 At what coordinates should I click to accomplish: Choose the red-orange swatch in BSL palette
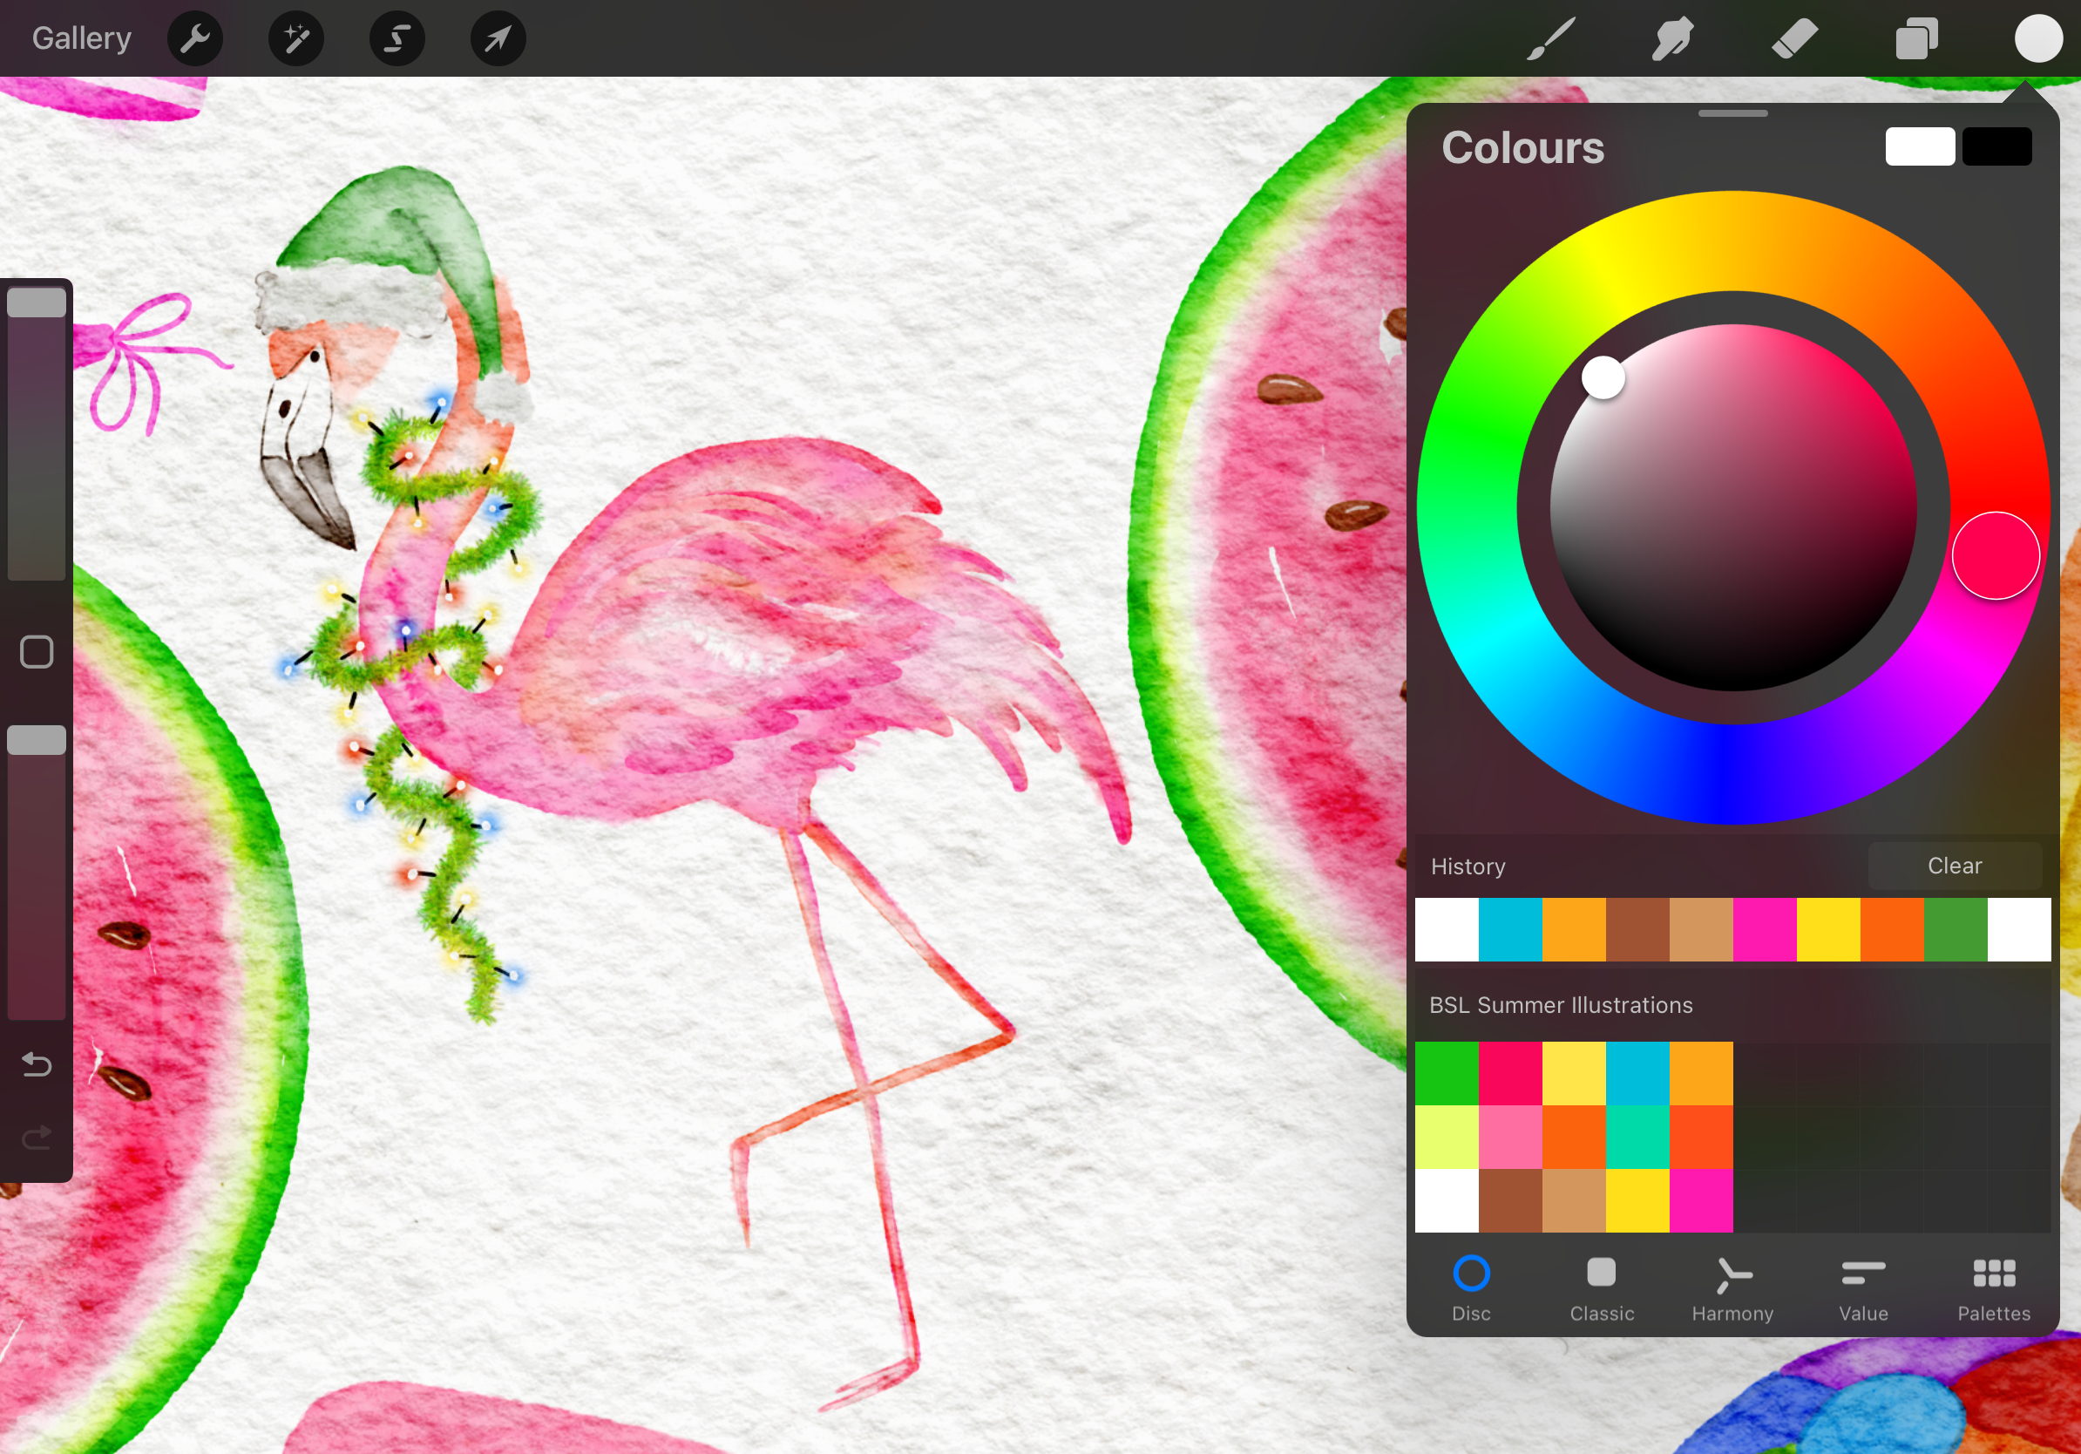(x=1701, y=1137)
